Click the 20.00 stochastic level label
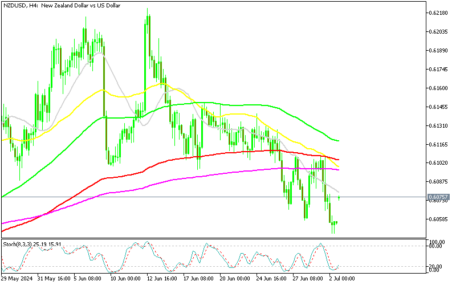This screenshot has height=285, width=456. click(x=436, y=267)
